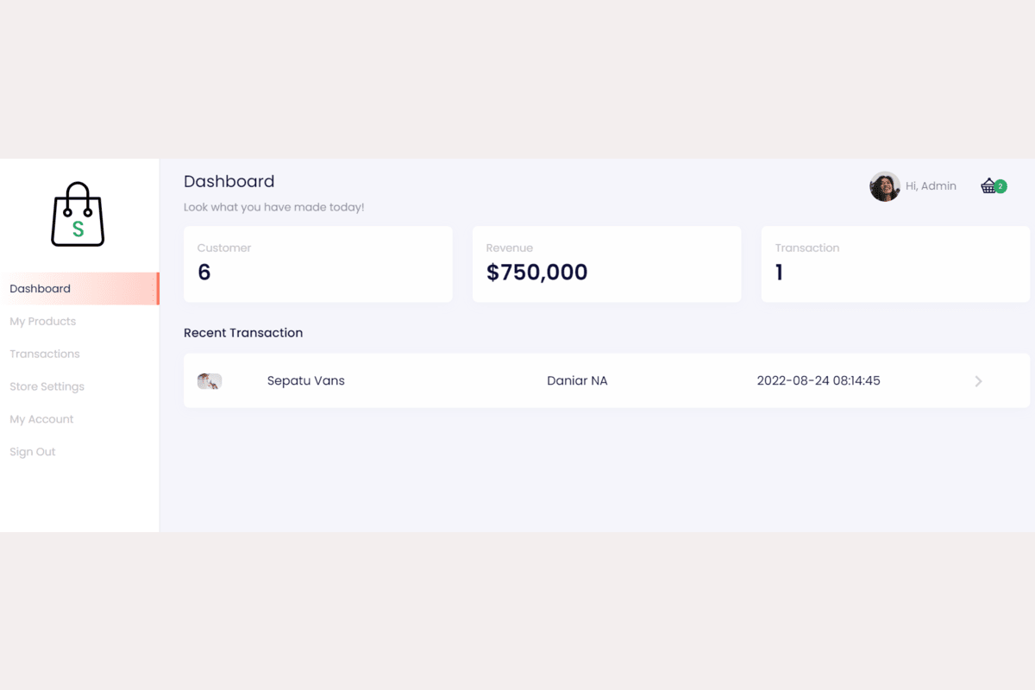
Task: Navigate to My Account
Action: [x=41, y=420]
